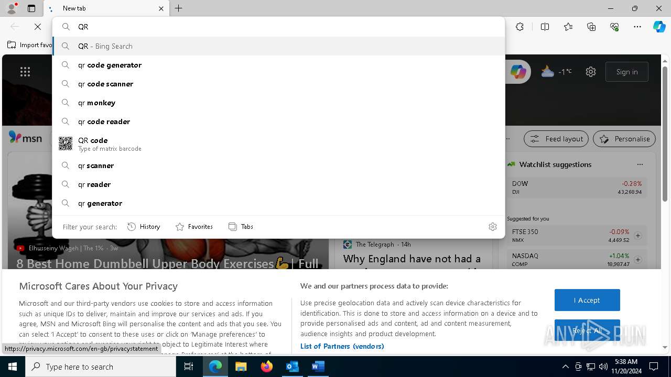671x377 pixels.
Task: Choose the 'qr reader' suggestion
Action: 278,184
